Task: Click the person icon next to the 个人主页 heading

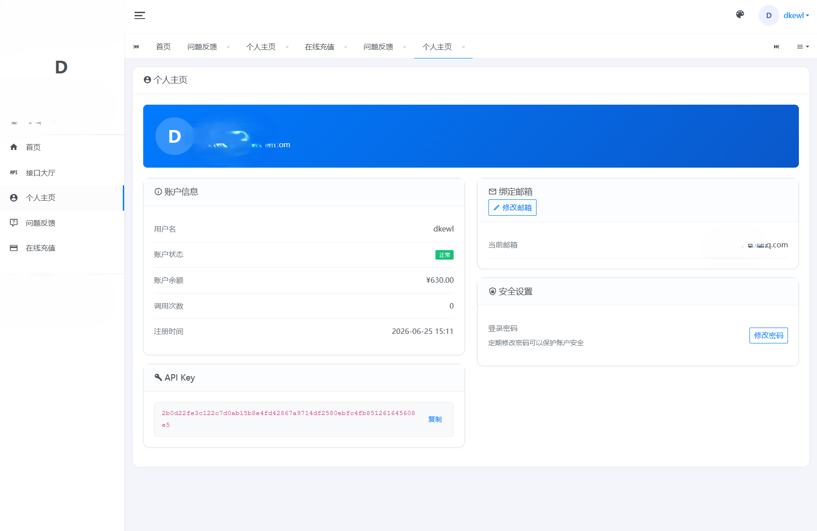Action: click(147, 80)
